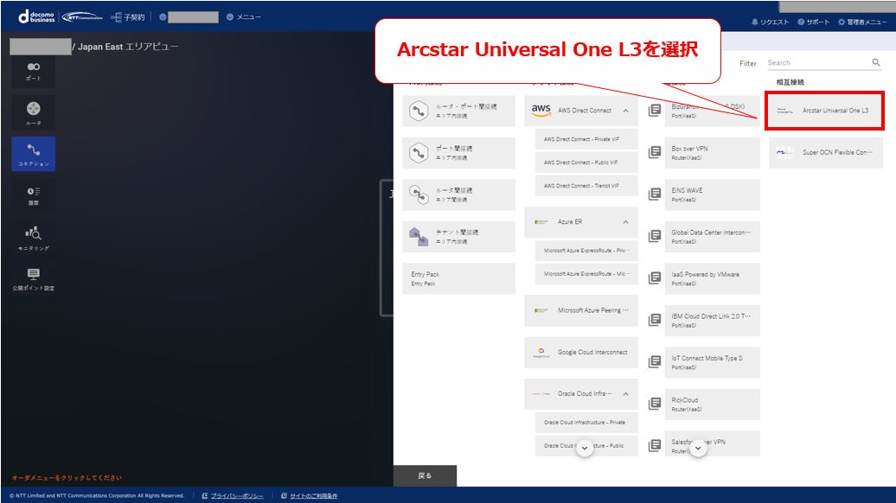Open the リクエスト menu
Screen dimensions: 896x503
coord(770,22)
